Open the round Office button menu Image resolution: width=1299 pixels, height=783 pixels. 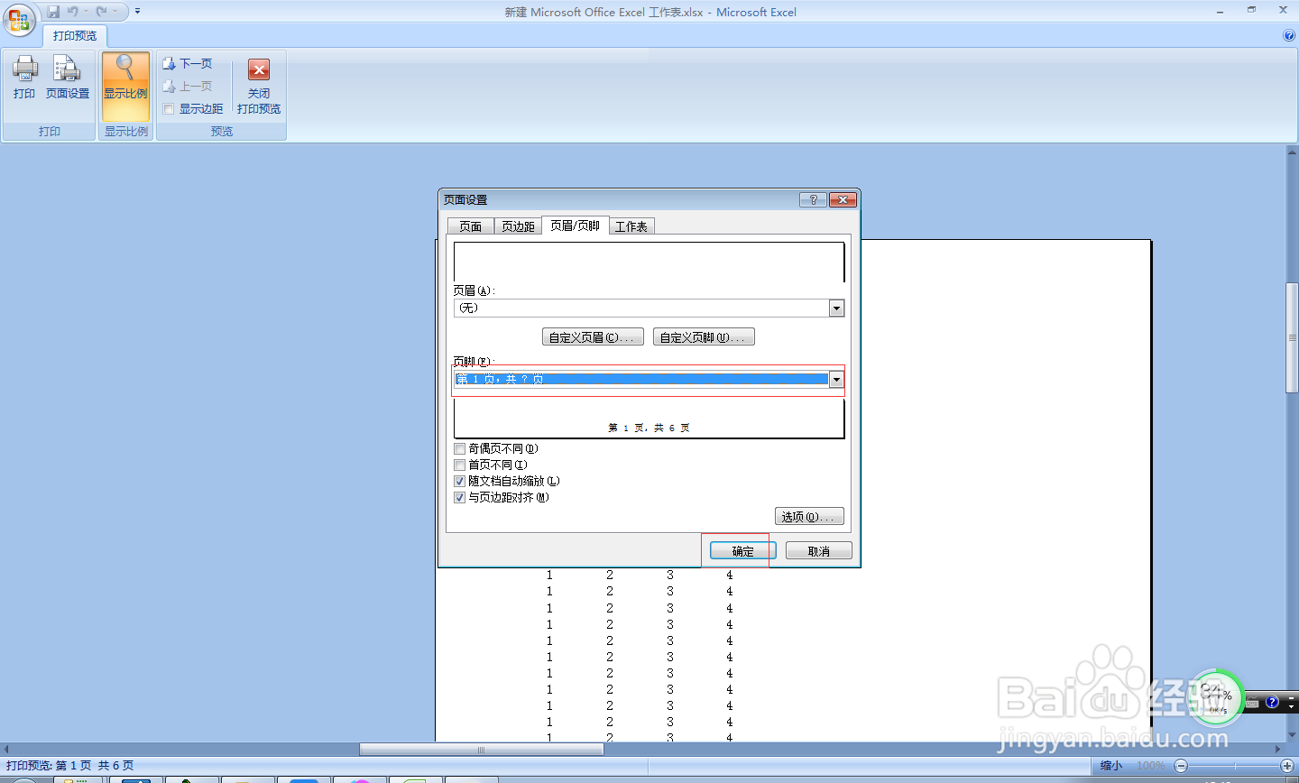[x=19, y=19]
